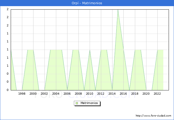Click the 'Matrimonios' legend label

coord(89,103)
